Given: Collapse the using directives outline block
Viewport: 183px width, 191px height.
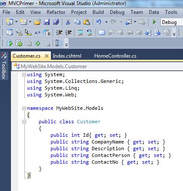Looking at the screenshot, I should (24, 74).
